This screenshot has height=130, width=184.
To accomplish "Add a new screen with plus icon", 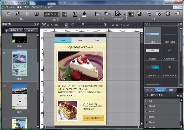I will click(x=7, y=31).
